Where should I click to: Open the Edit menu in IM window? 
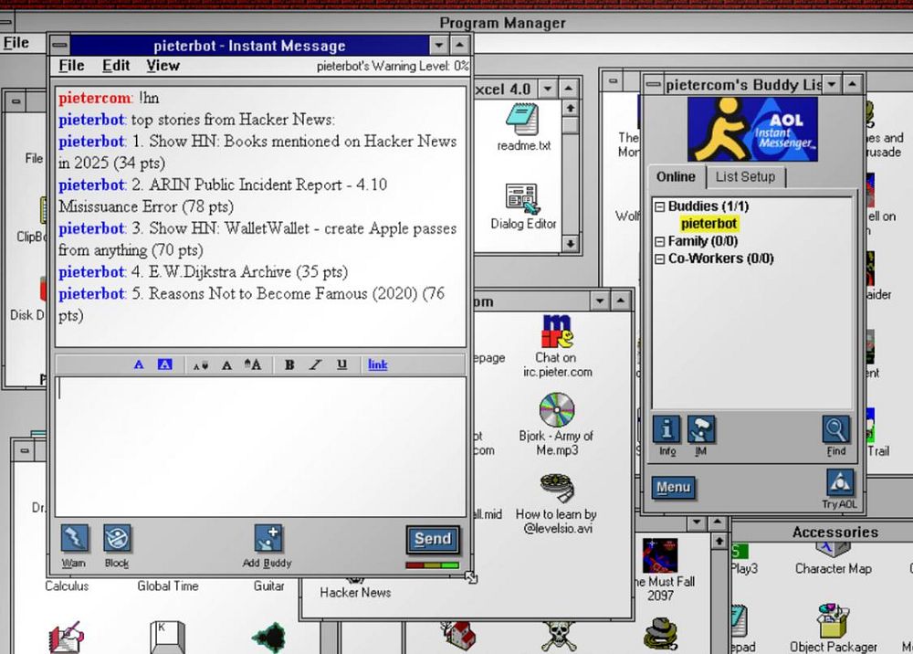pos(116,66)
